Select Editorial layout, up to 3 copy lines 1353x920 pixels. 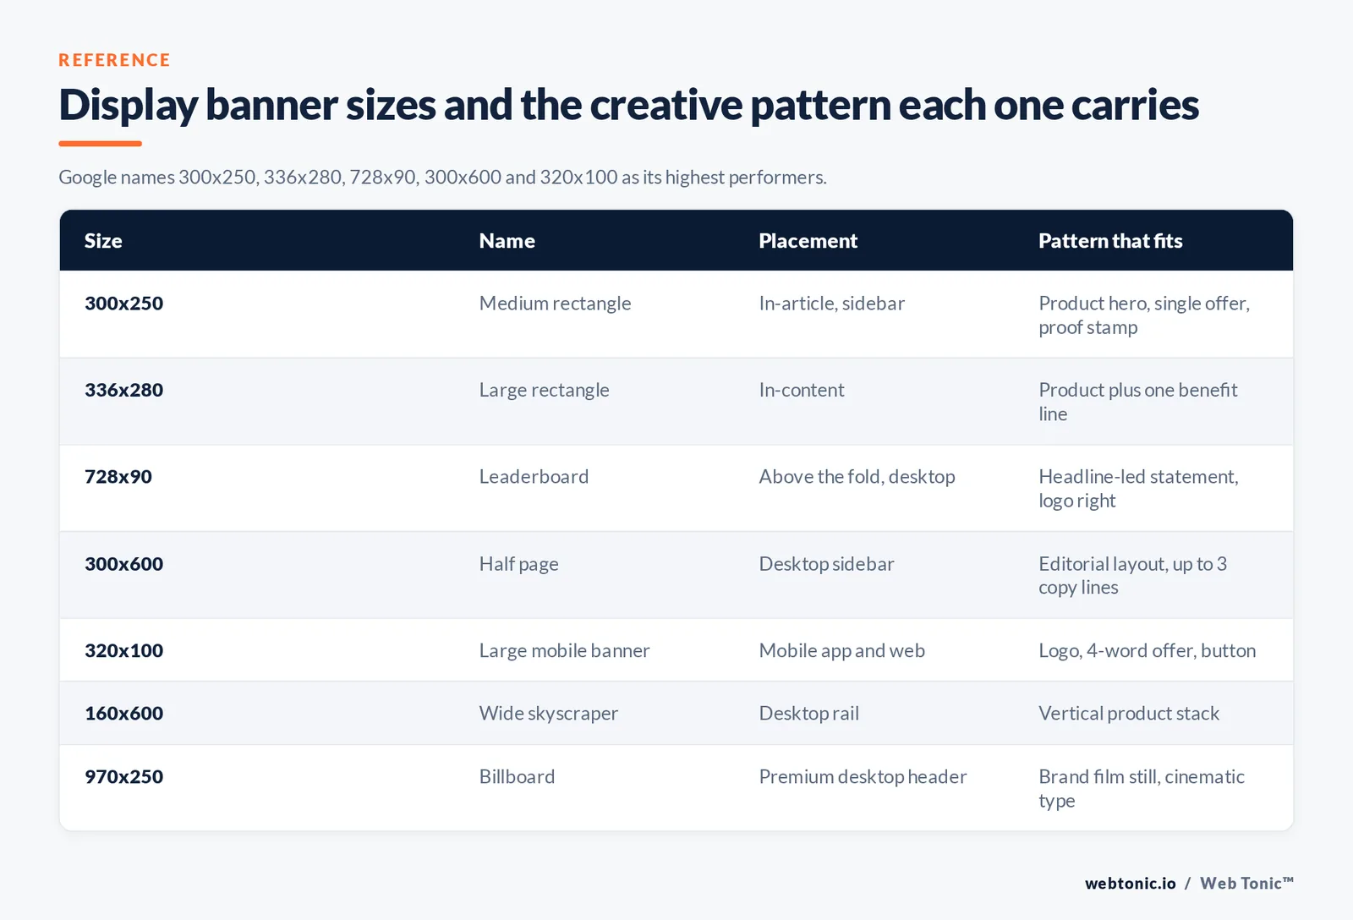pos(1132,576)
